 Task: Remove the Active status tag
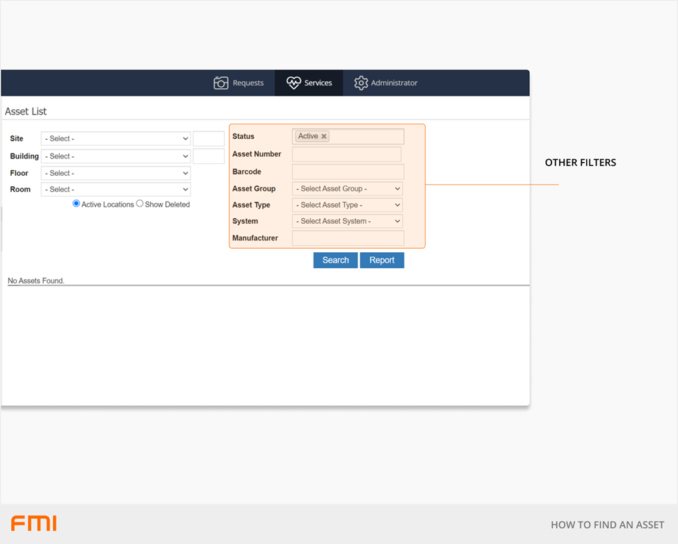pos(324,137)
